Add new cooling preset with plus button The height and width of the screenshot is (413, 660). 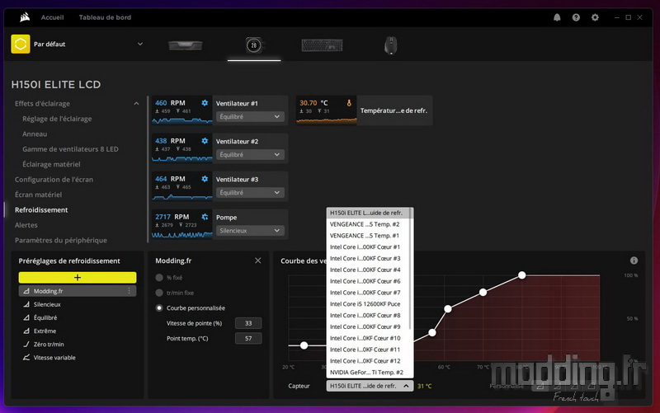point(78,277)
